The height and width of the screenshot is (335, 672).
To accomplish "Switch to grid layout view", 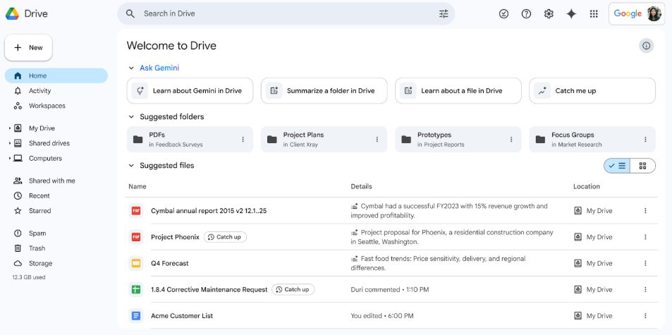I will [x=642, y=166].
